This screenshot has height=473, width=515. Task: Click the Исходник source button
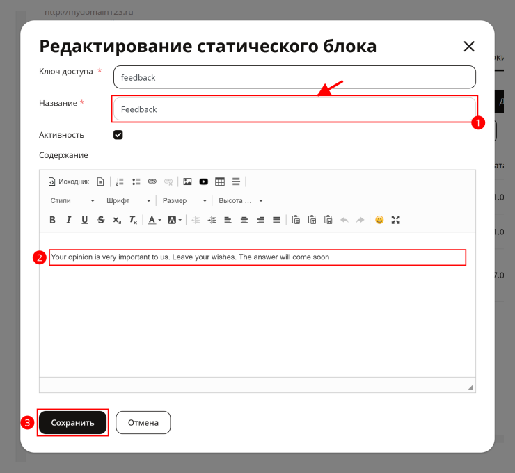tap(69, 182)
